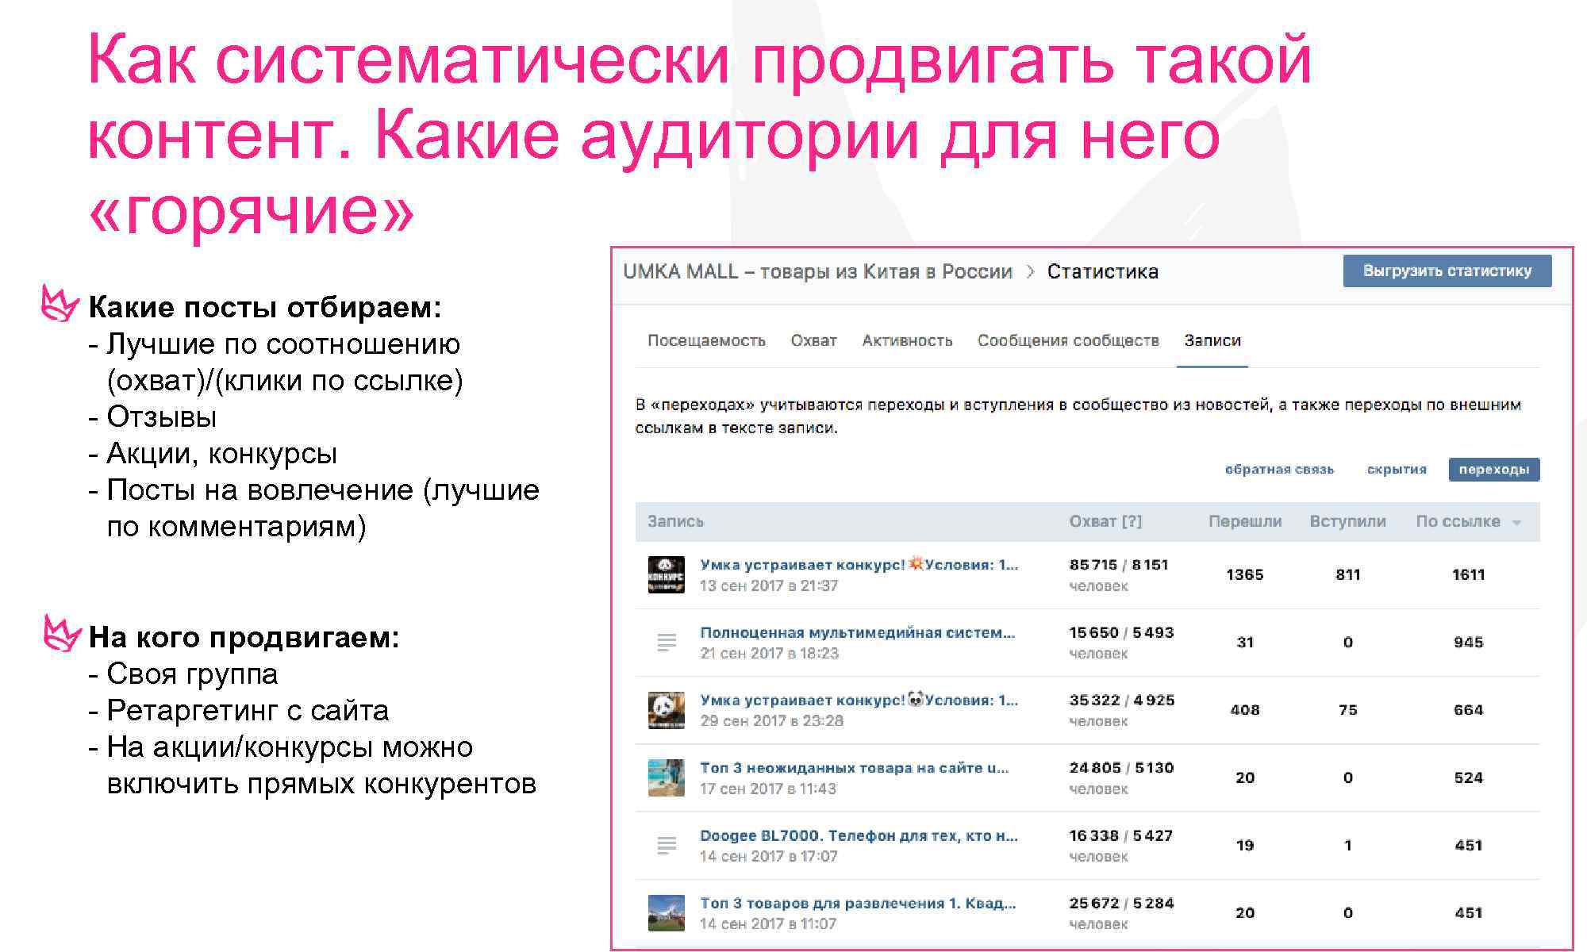Click link-clicks value 664
Image resolution: width=1587 pixels, height=952 pixels.
pos(1468,710)
